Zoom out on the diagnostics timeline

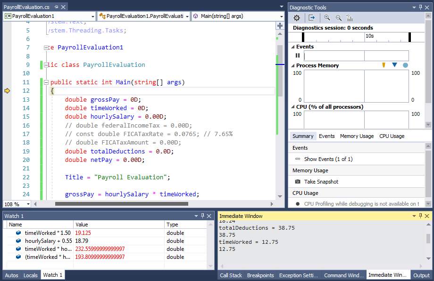[x=339, y=18]
